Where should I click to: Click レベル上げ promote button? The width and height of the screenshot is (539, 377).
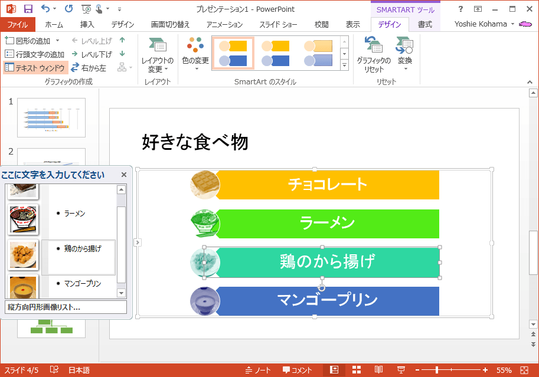click(x=92, y=41)
